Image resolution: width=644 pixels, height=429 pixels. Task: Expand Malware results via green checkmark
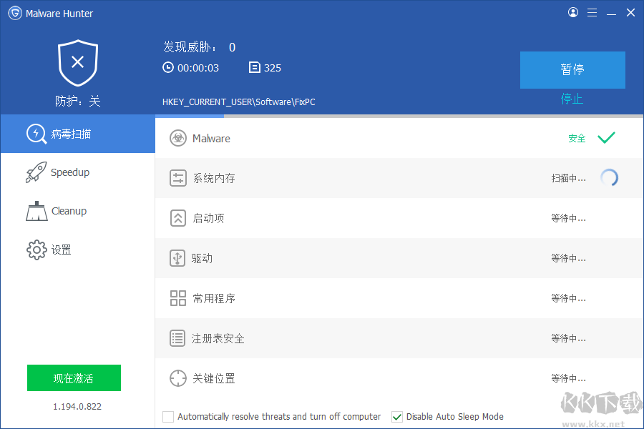pos(606,138)
